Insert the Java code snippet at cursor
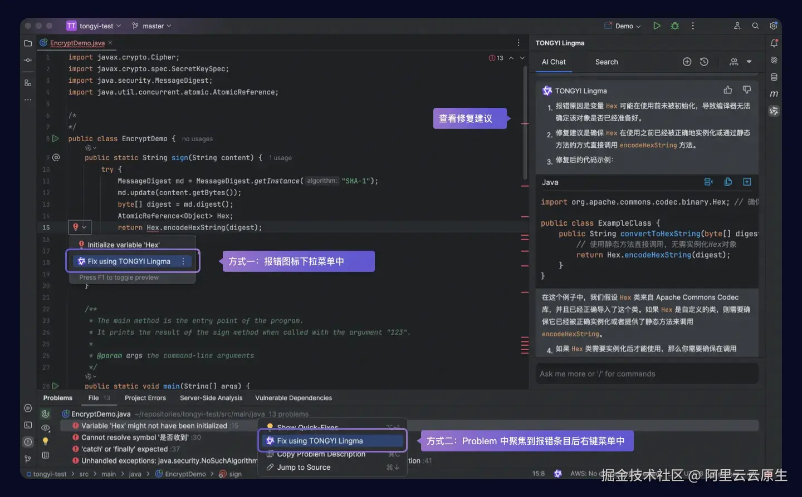 point(708,182)
